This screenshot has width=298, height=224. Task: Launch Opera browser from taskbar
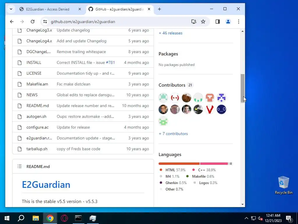[x=64, y=218]
